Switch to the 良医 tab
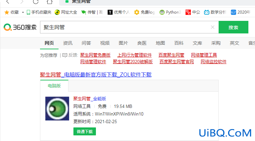255x141 pixels. click(x=142, y=43)
